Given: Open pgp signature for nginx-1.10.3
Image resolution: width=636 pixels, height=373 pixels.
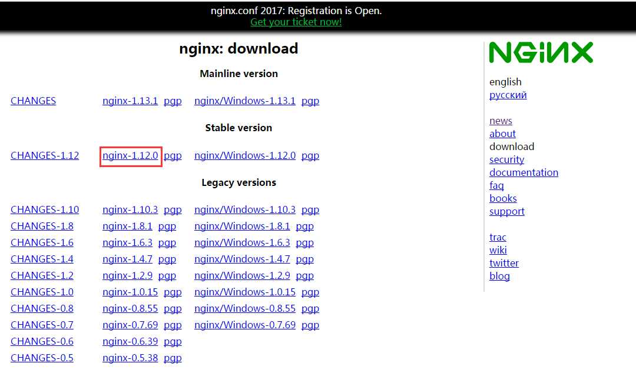Looking at the screenshot, I should coord(173,210).
